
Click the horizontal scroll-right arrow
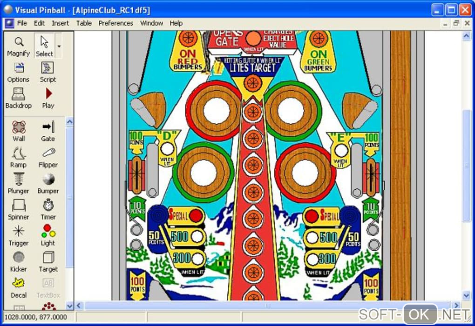click(456, 306)
